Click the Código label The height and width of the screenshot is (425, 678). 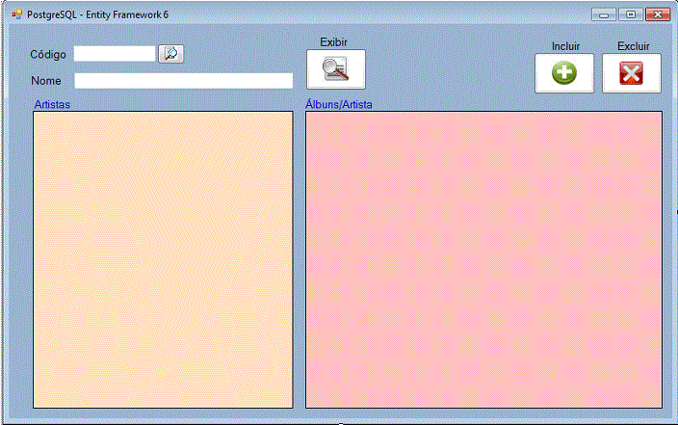point(48,55)
